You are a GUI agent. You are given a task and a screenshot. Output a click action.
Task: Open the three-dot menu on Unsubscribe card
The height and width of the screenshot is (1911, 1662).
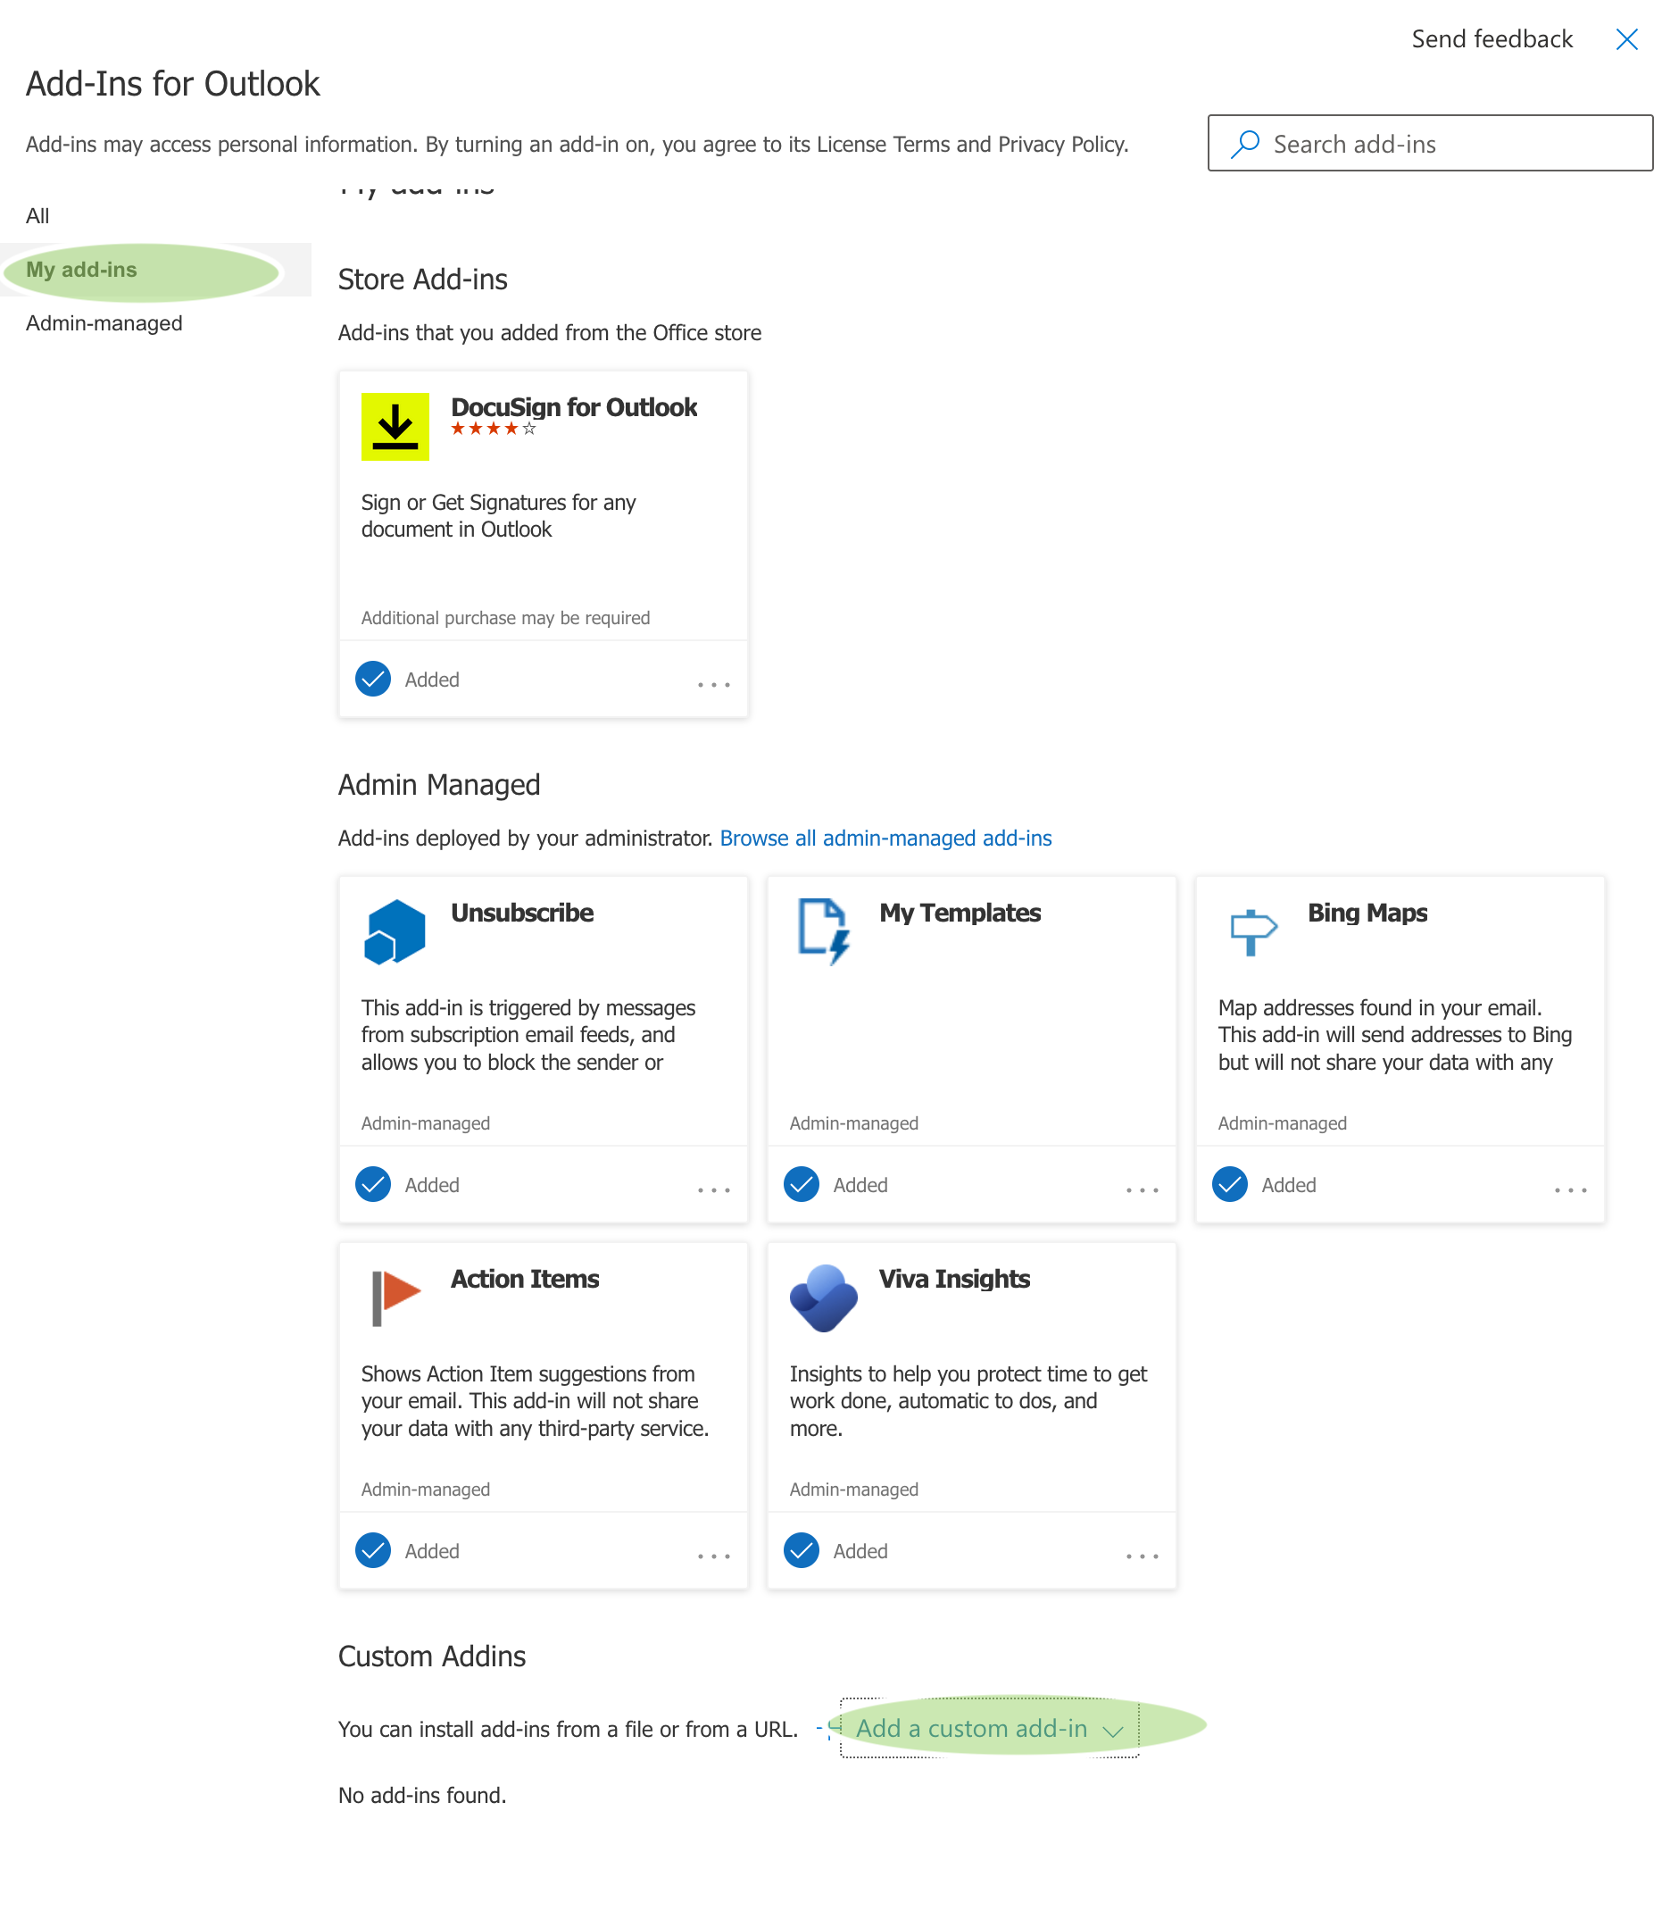click(x=714, y=1190)
